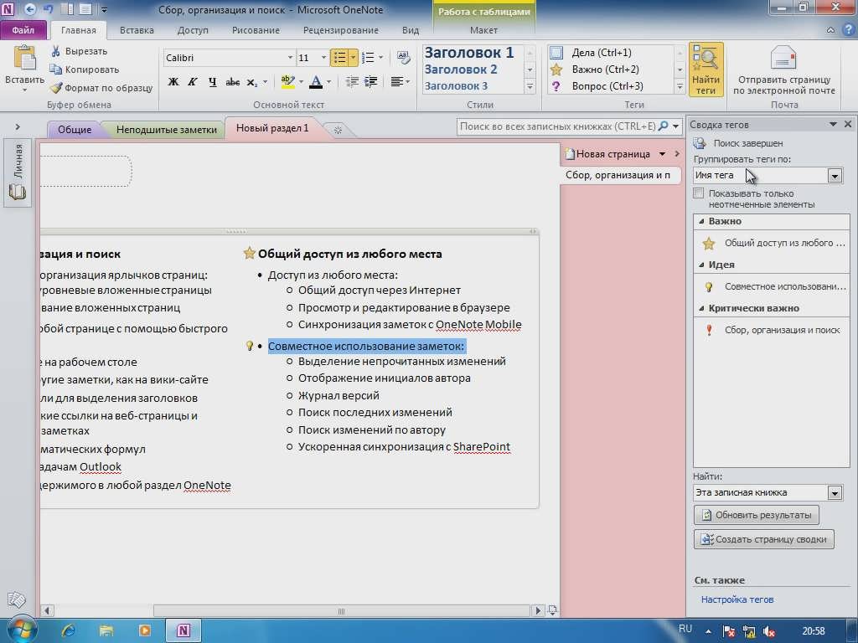
Task: Collapse the Важно tag group
Action: [700, 221]
